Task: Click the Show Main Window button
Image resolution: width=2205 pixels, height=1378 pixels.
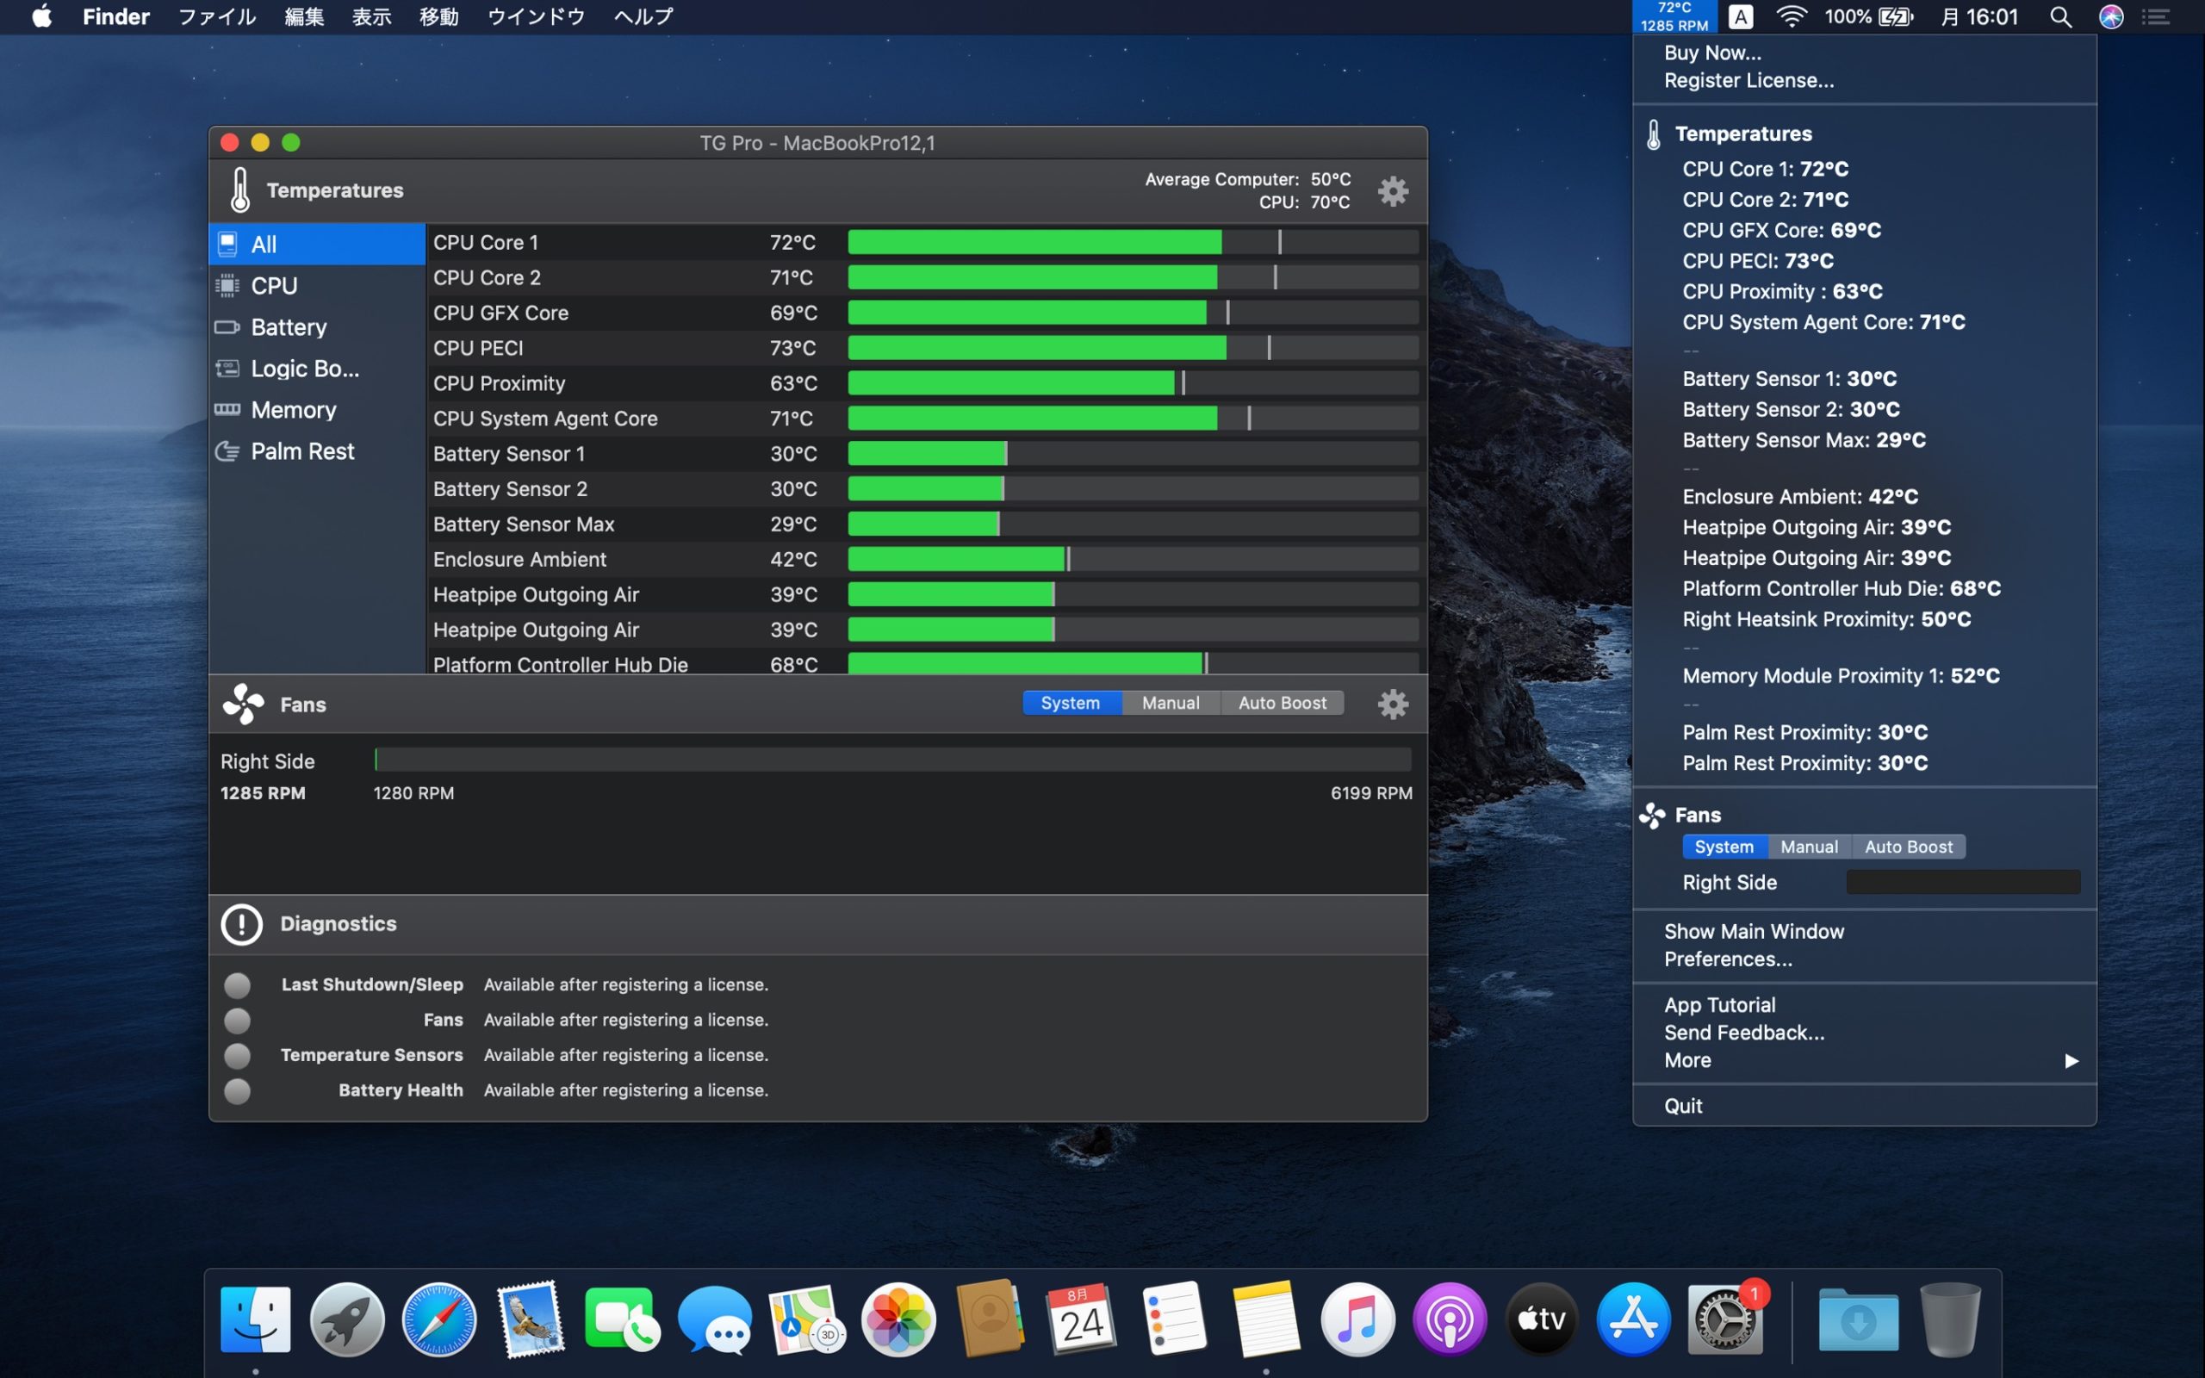Action: [x=1753, y=930]
